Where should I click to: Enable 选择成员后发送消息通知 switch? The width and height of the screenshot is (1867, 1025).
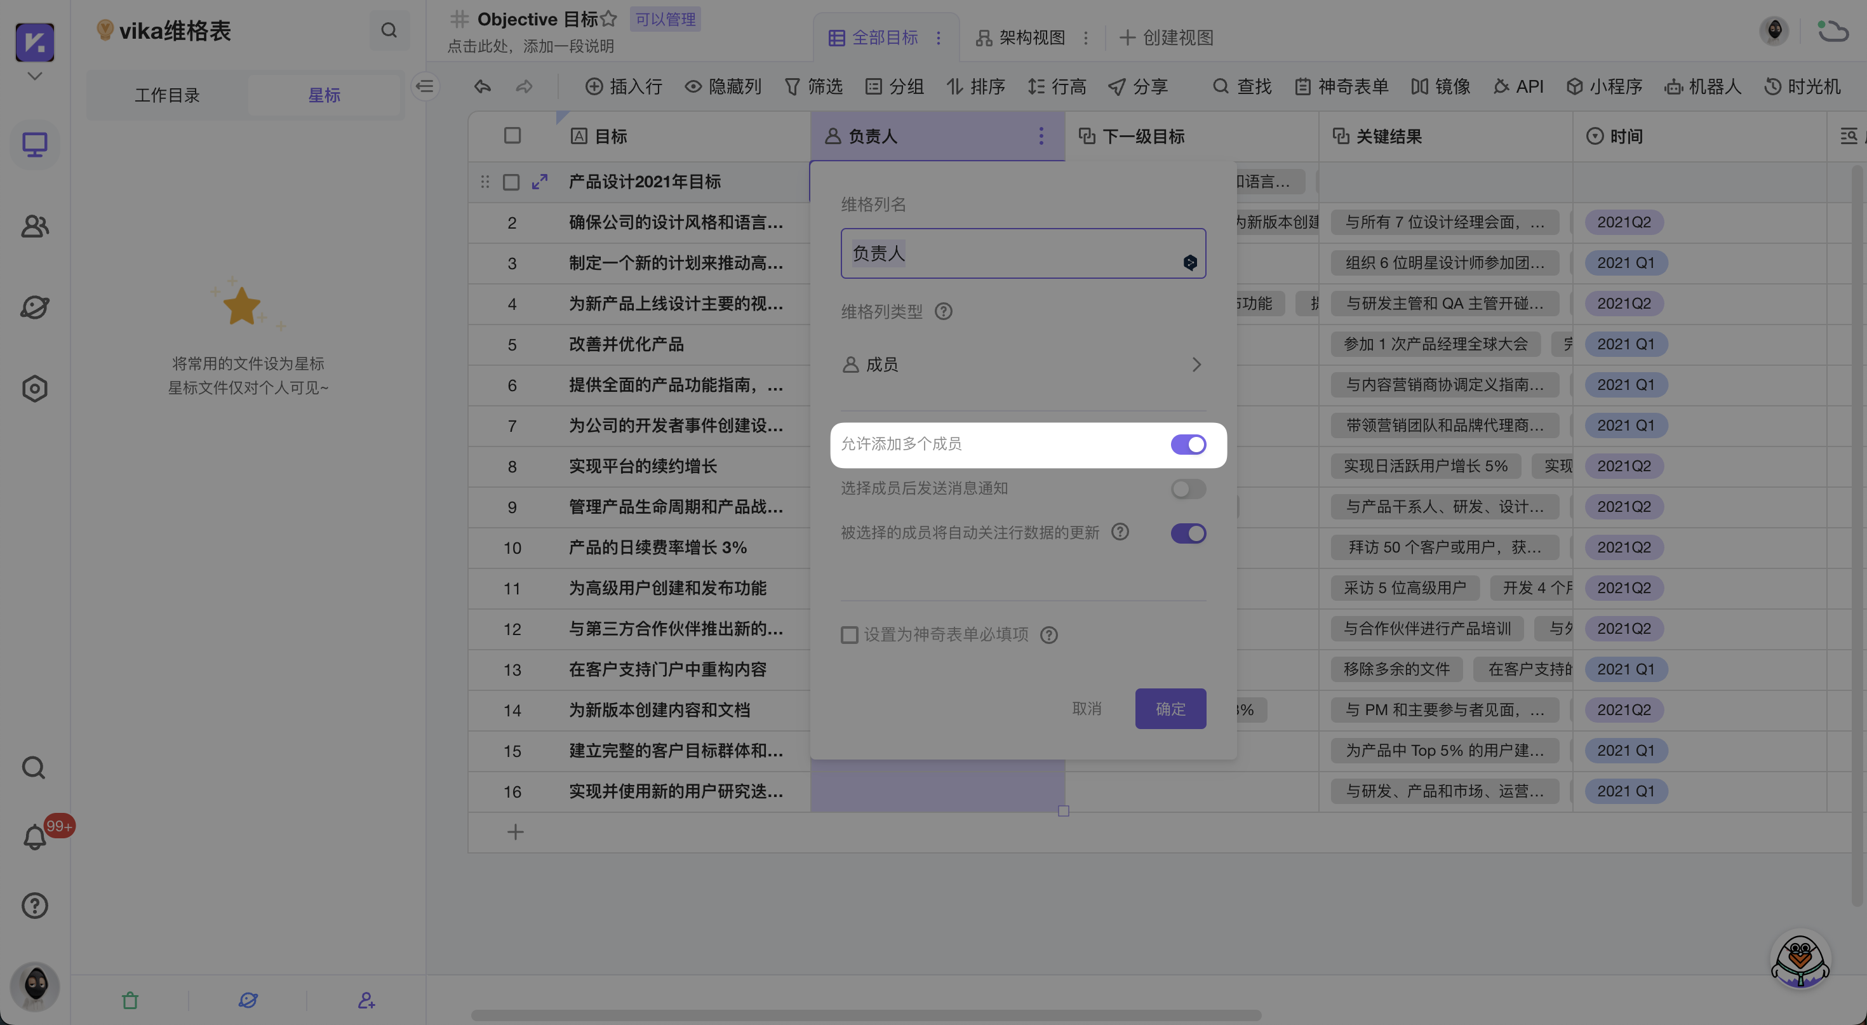click(1188, 489)
